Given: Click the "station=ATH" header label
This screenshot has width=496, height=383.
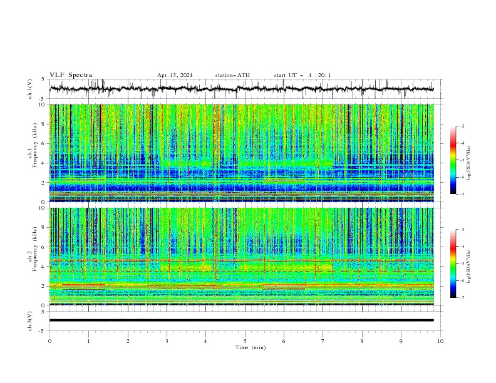Looking at the screenshot, I should (232, 75).
